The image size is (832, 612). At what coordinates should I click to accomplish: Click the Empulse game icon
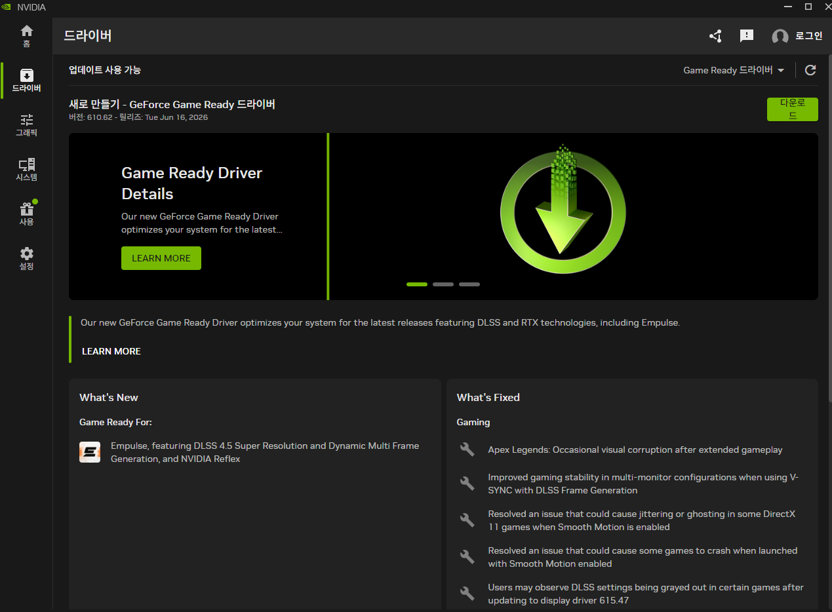tap(90, 452)
